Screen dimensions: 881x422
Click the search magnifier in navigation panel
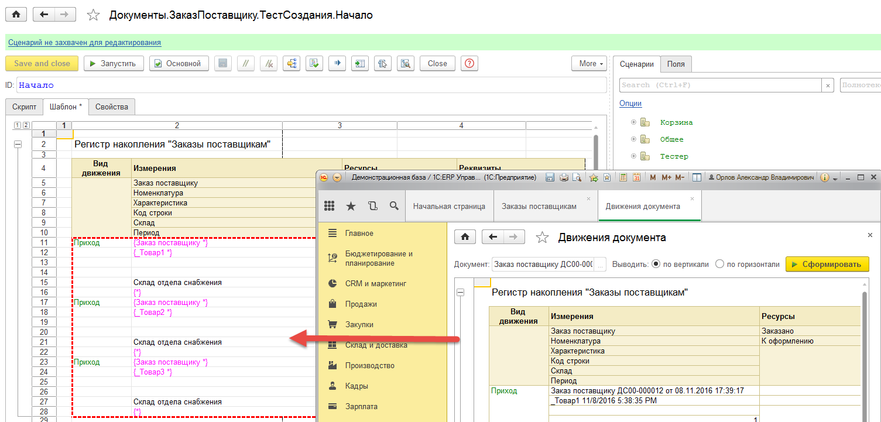pyautogui.click(x=394, y=206)
